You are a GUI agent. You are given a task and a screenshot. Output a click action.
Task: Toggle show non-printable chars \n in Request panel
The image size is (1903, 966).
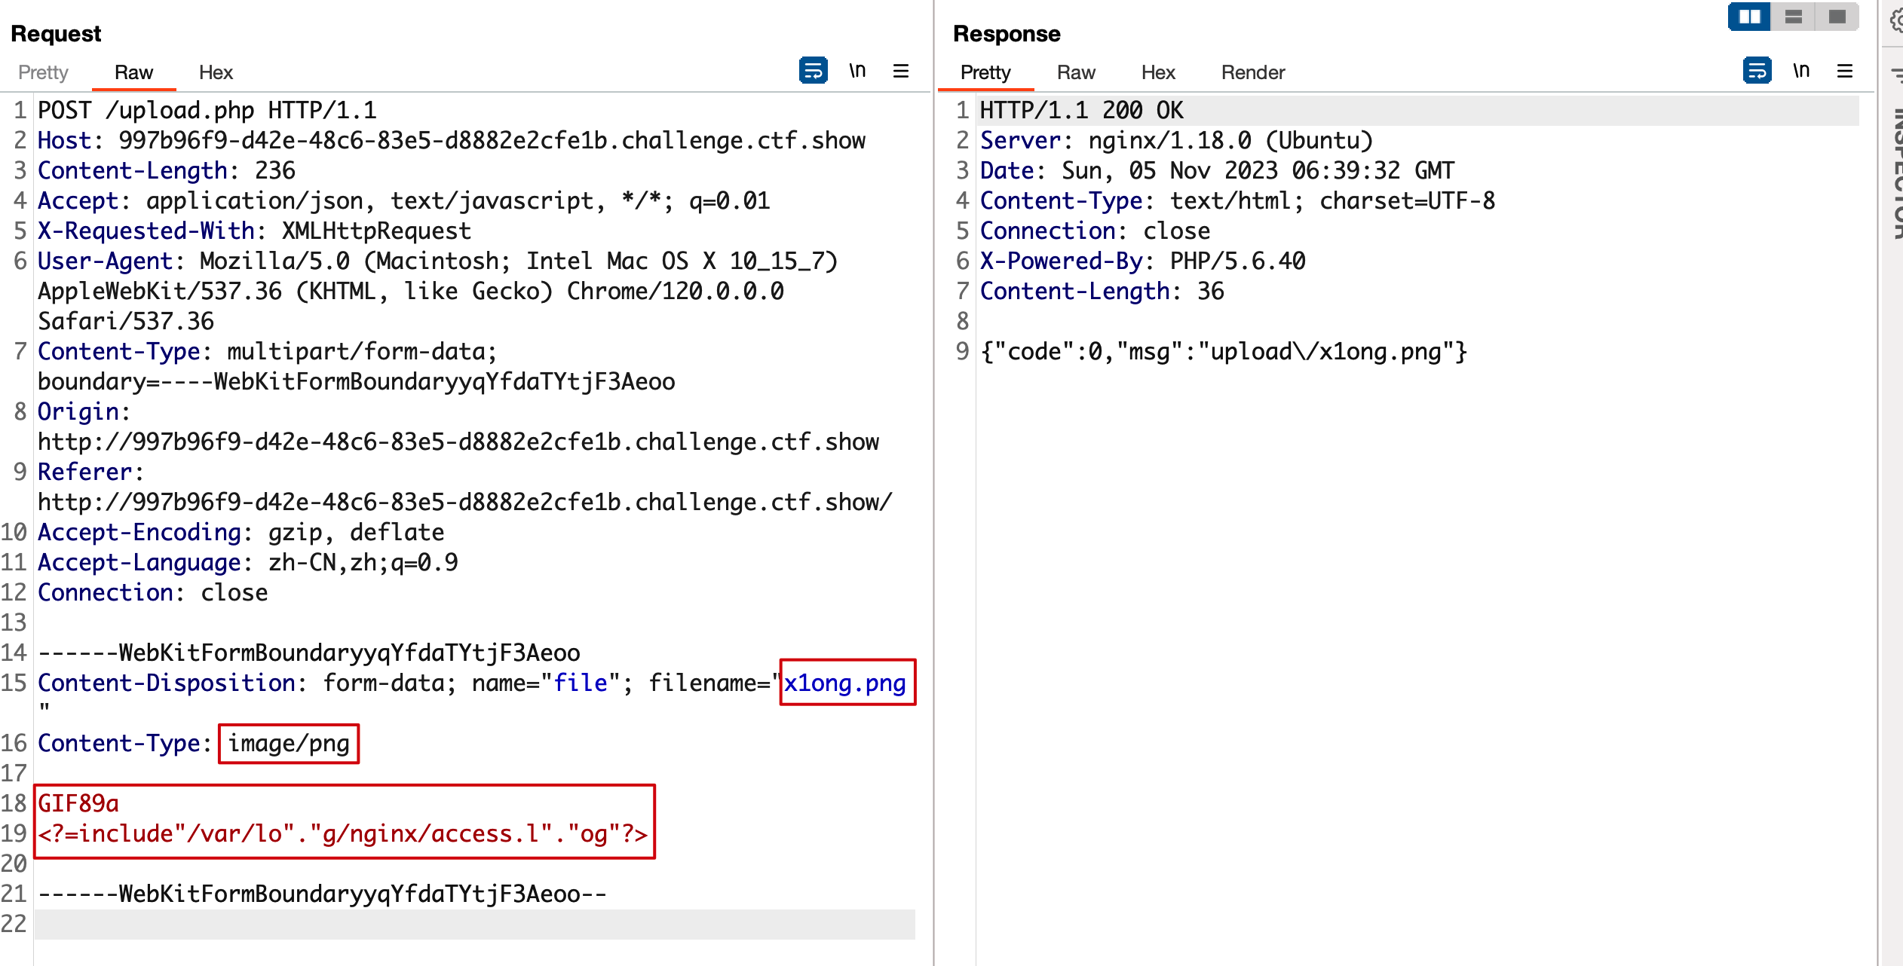pyautogui.click(x=857, y=71)
